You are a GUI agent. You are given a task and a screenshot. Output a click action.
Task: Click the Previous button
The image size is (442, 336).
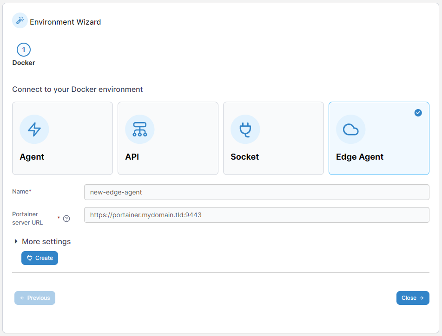[35, 298]
